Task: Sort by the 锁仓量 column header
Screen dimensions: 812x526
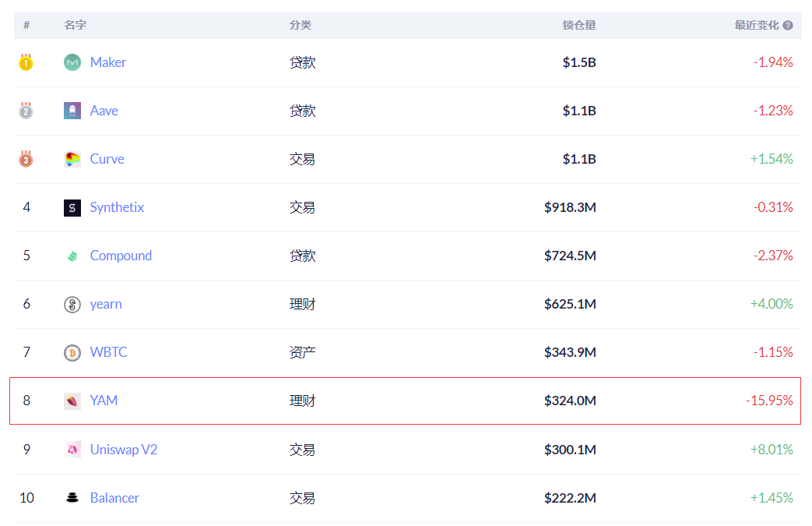Action: (x=579, y=26)
